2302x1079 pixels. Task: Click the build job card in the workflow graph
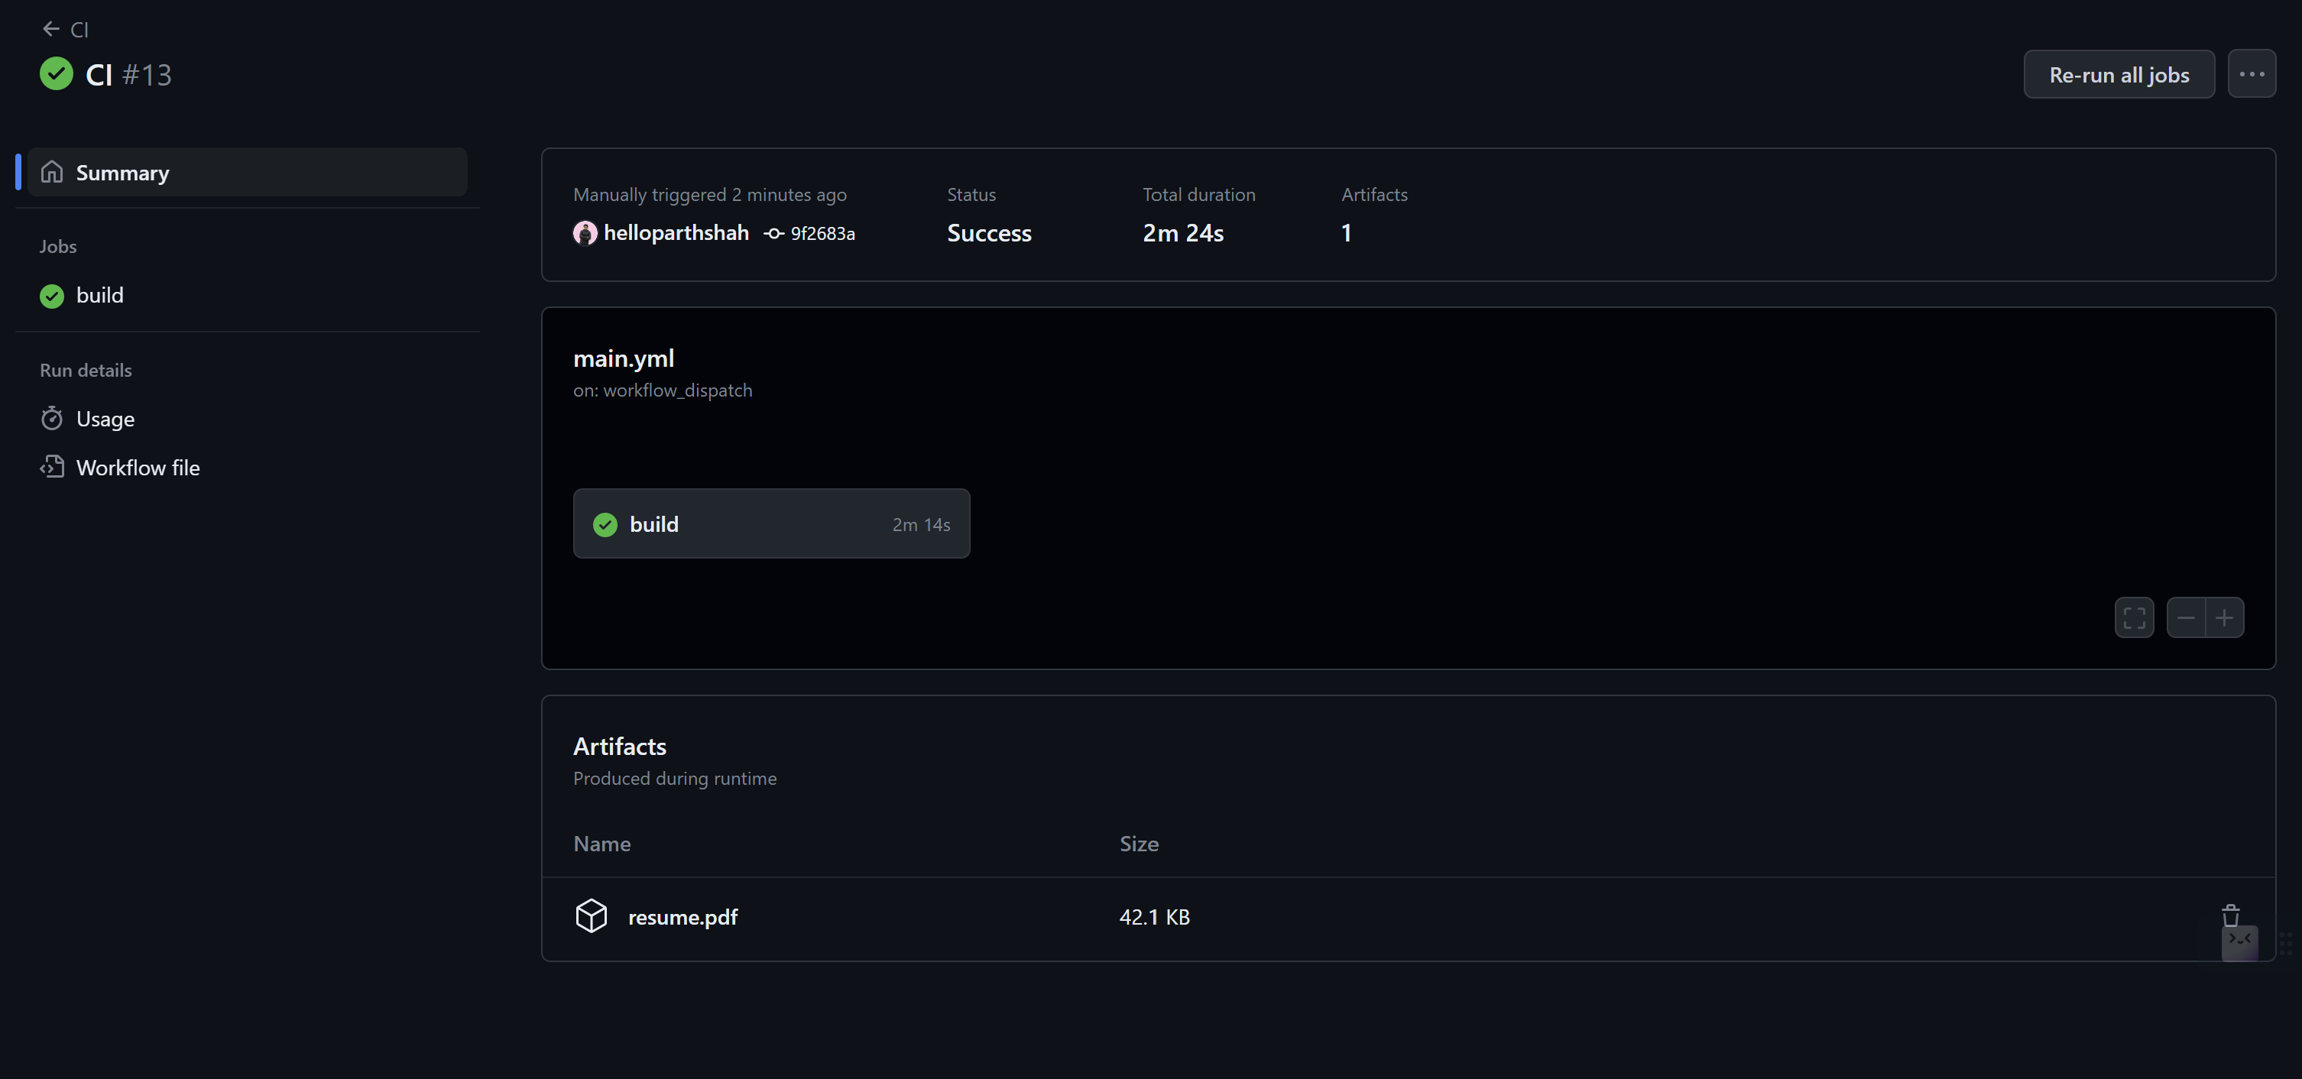click(x=770, y=524)
